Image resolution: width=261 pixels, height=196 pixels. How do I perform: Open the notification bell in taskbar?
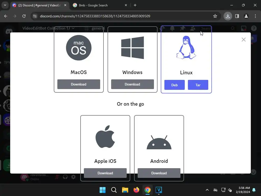[254, 190]
